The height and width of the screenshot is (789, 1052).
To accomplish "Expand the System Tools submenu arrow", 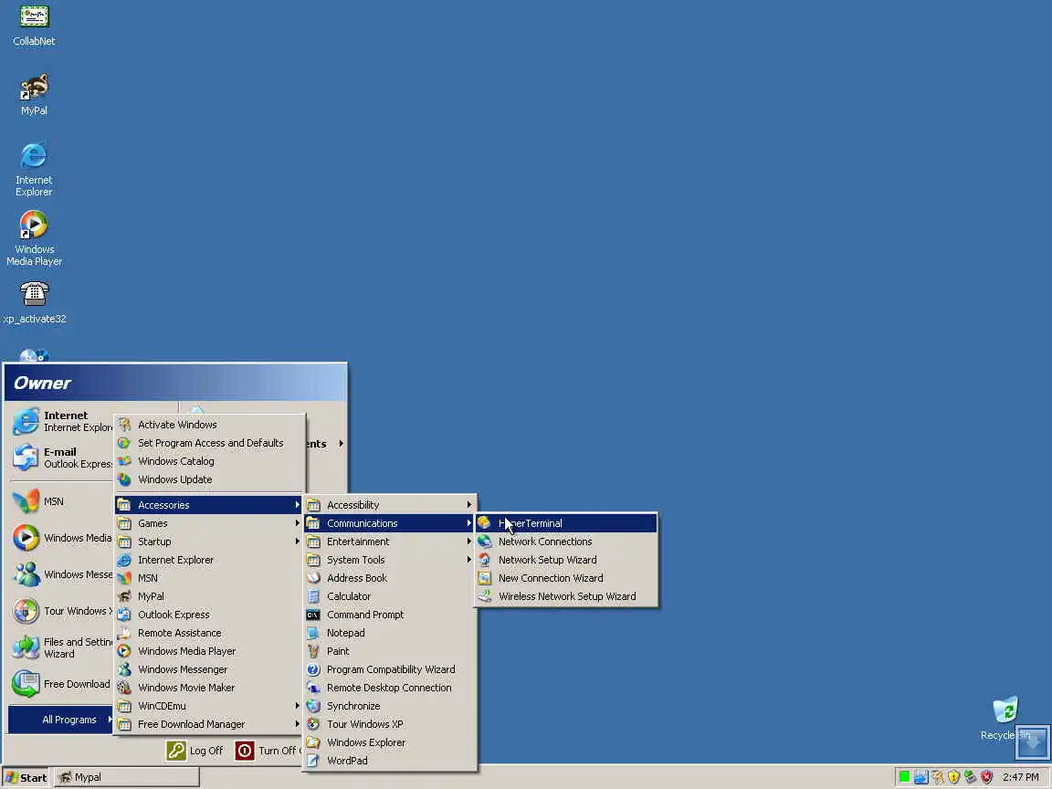I will point(469,560).
